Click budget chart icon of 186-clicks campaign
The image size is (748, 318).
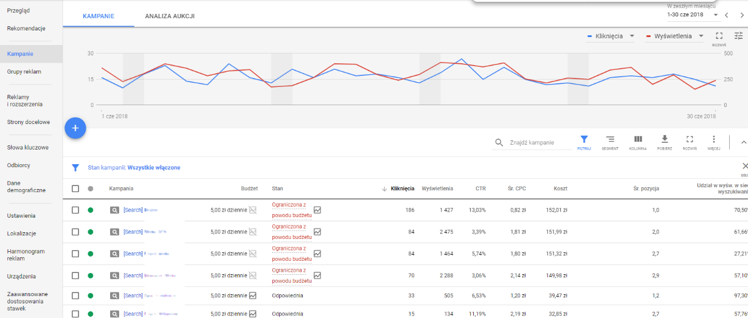click(x=253, y=210)
